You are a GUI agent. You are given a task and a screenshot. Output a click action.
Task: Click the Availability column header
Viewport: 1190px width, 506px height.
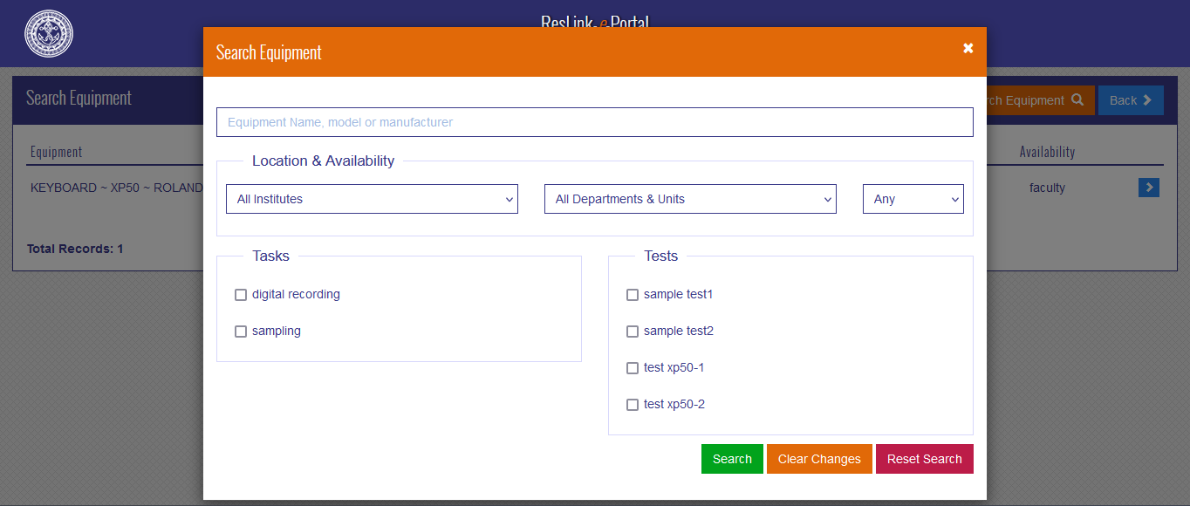point(1047,152)
